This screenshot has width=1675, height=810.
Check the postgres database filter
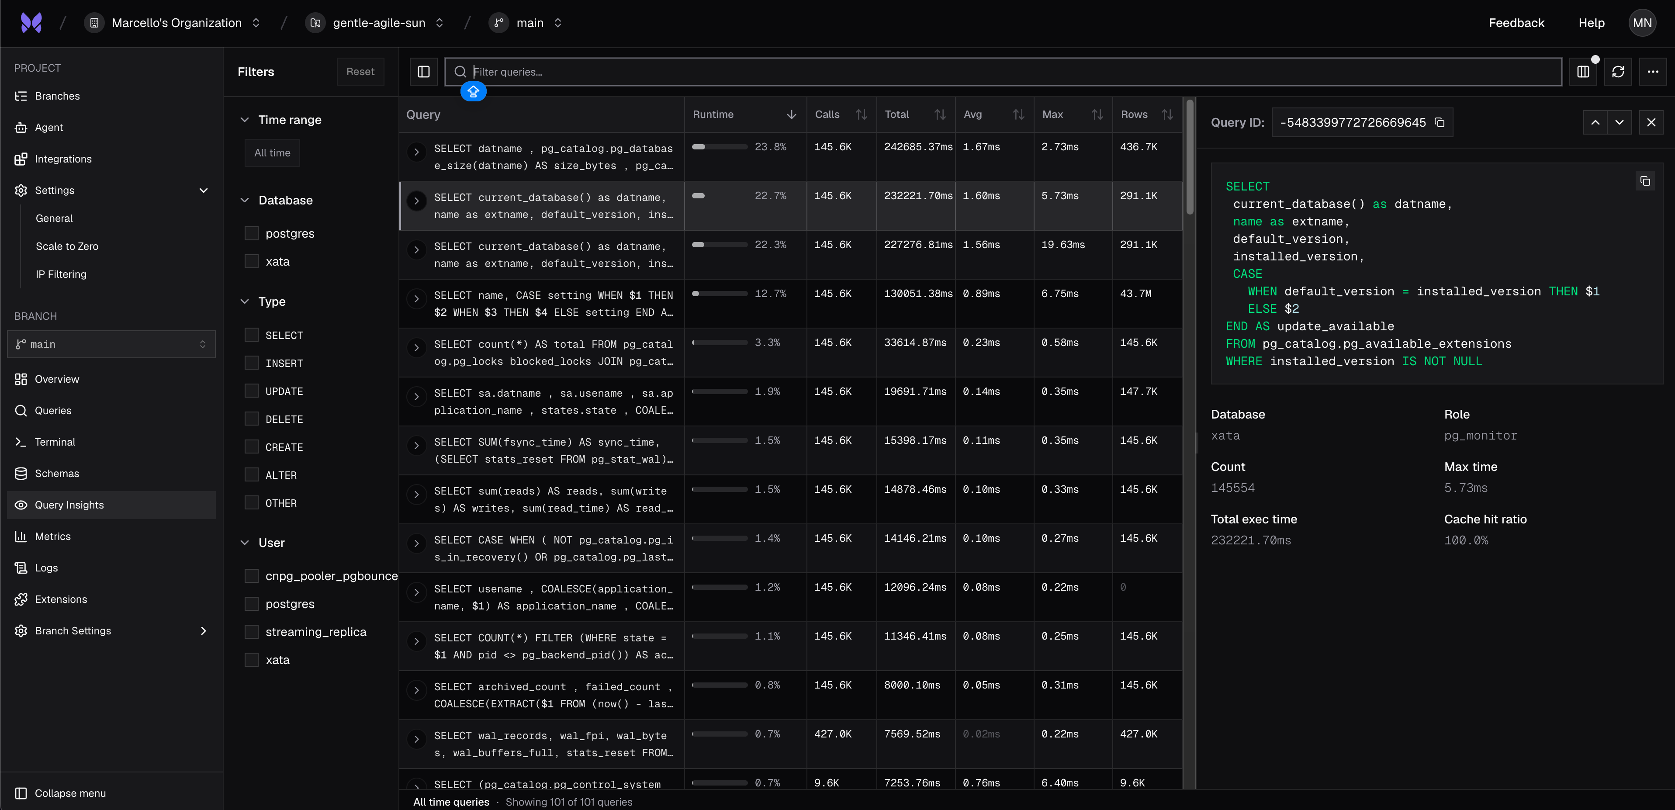pos(252,233)
